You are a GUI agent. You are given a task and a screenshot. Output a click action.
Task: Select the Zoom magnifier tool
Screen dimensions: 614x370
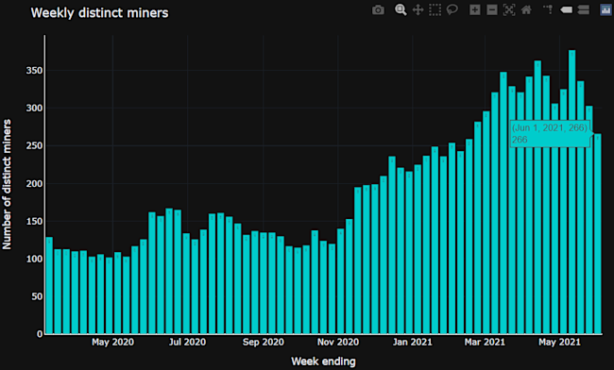(401, 9)
